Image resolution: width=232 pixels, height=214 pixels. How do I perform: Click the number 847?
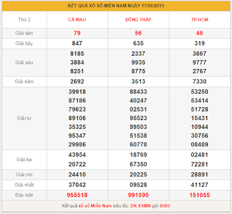pos(77,43)
